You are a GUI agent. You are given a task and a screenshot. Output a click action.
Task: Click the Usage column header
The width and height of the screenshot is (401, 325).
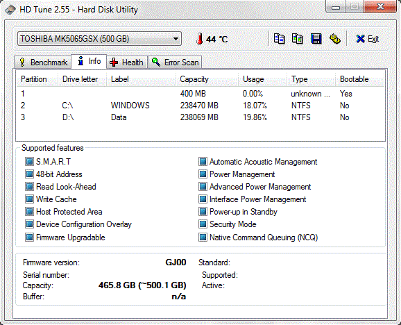point(262,79)
